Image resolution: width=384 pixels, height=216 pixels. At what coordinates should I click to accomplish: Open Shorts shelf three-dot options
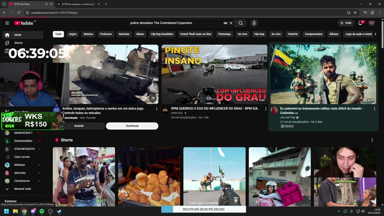(372, 140)
